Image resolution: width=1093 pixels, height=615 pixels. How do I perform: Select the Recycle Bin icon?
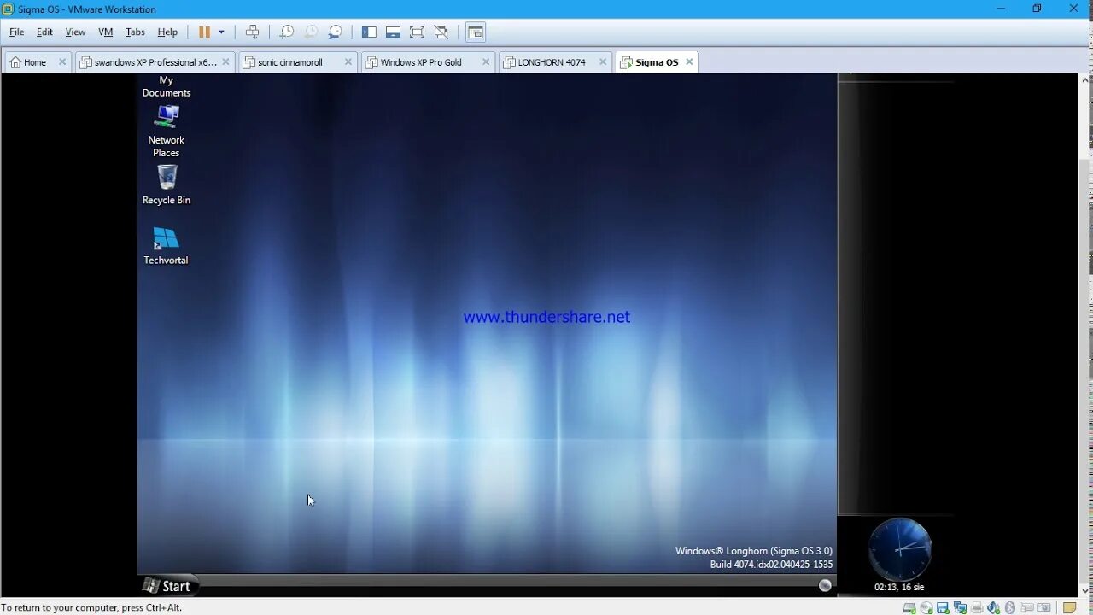pyautogui.click(x=167, y=177)
